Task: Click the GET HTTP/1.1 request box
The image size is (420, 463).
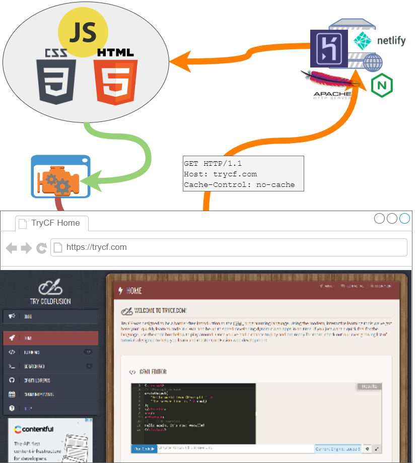Action: pos(243,174)
